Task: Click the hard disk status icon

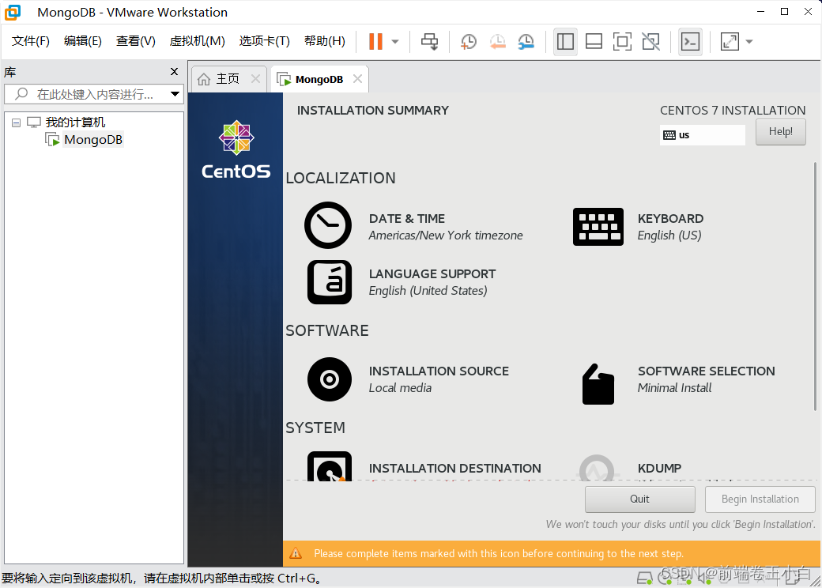Action: [x=644, y=578]
